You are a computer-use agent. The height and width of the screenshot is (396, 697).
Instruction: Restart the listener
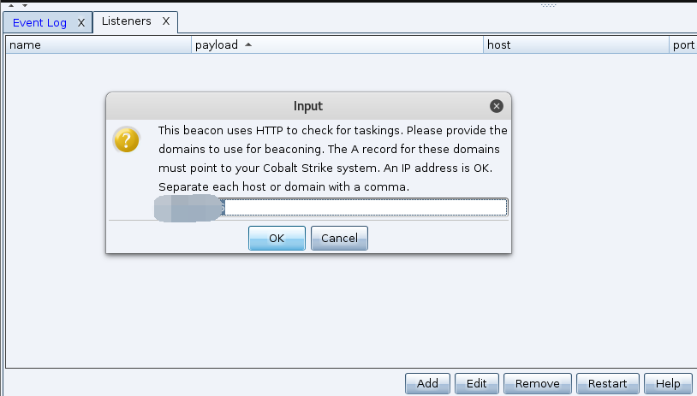click(x=608, y=383)
